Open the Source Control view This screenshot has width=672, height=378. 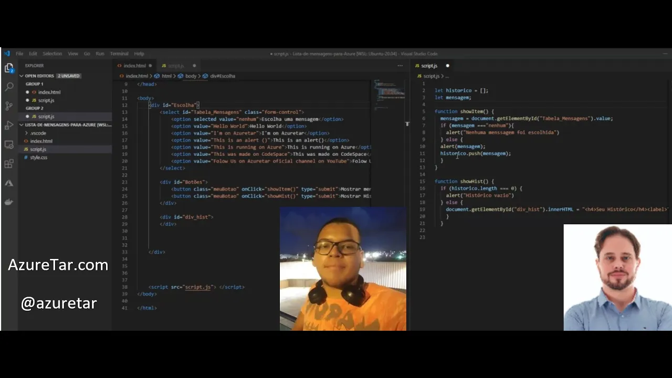point(9,106)
